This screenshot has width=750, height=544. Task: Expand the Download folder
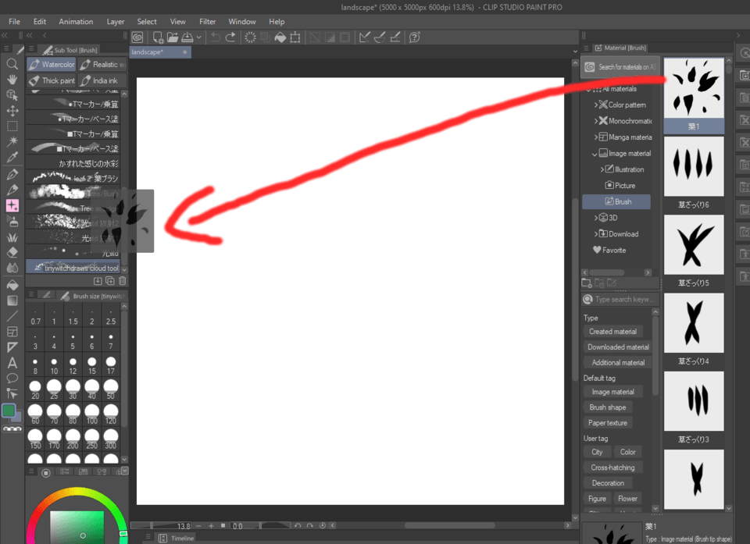tap(596, 234)
